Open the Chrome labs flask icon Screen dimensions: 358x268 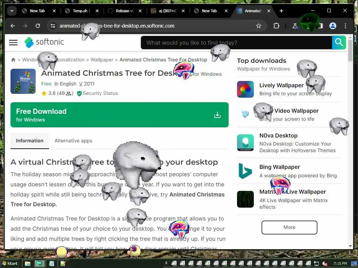pos(295,26)
